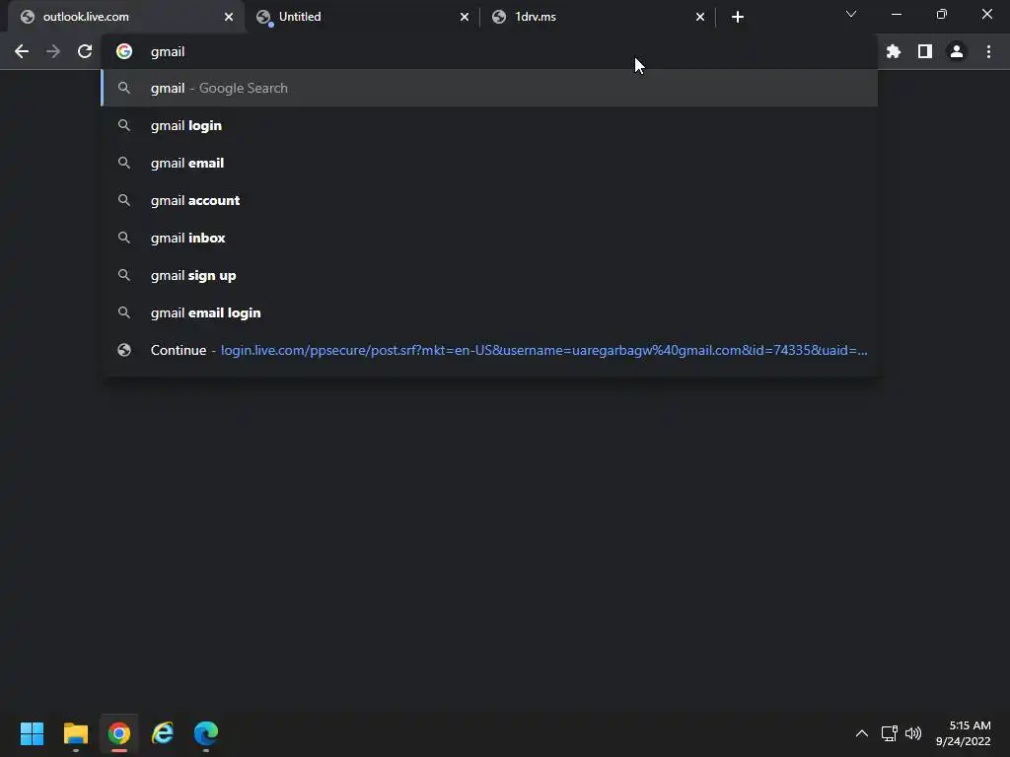Close the 1drv.ms tab
The width and height of the screenshot is (1010, 757).
coord(700,17)
